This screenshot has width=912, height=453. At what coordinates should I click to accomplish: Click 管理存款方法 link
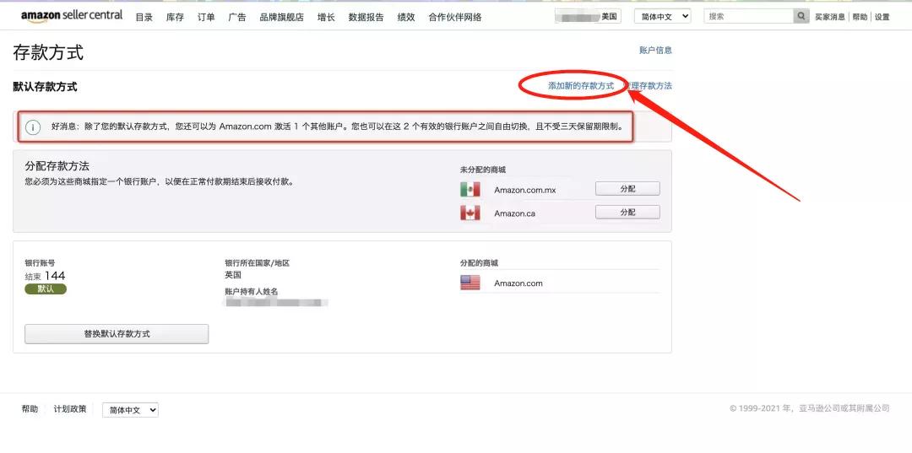(x=648, y=85)
